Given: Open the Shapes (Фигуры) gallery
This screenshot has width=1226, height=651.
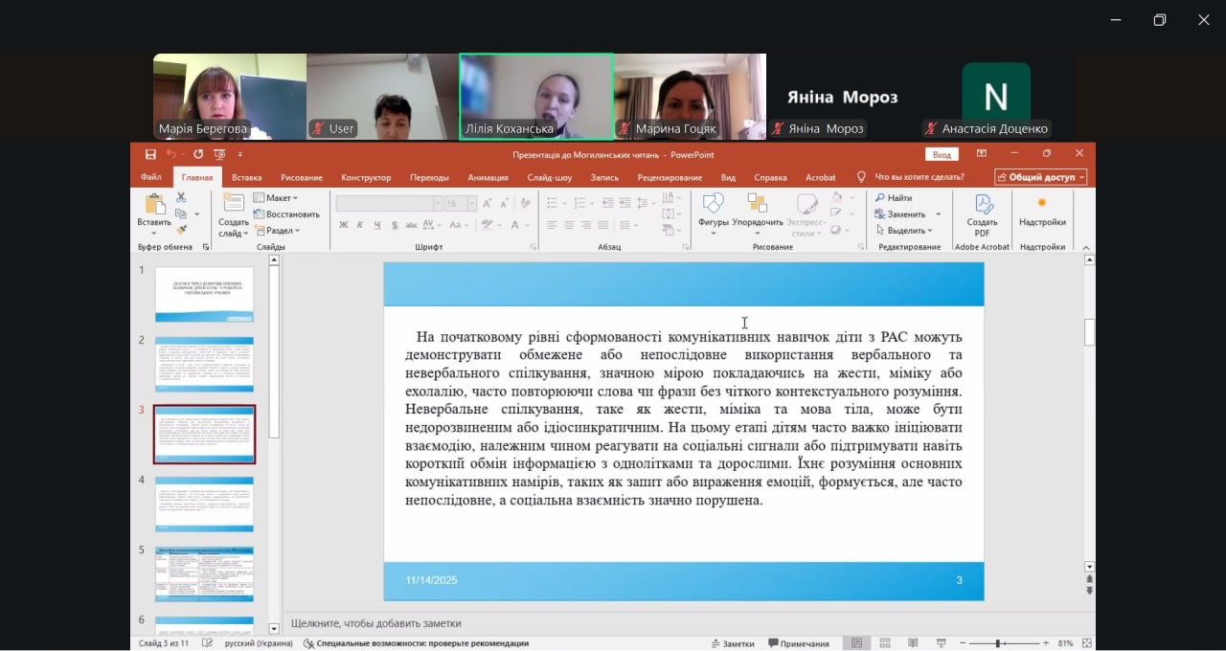Looking at the screenshot, I should click(x=713, y=213).
